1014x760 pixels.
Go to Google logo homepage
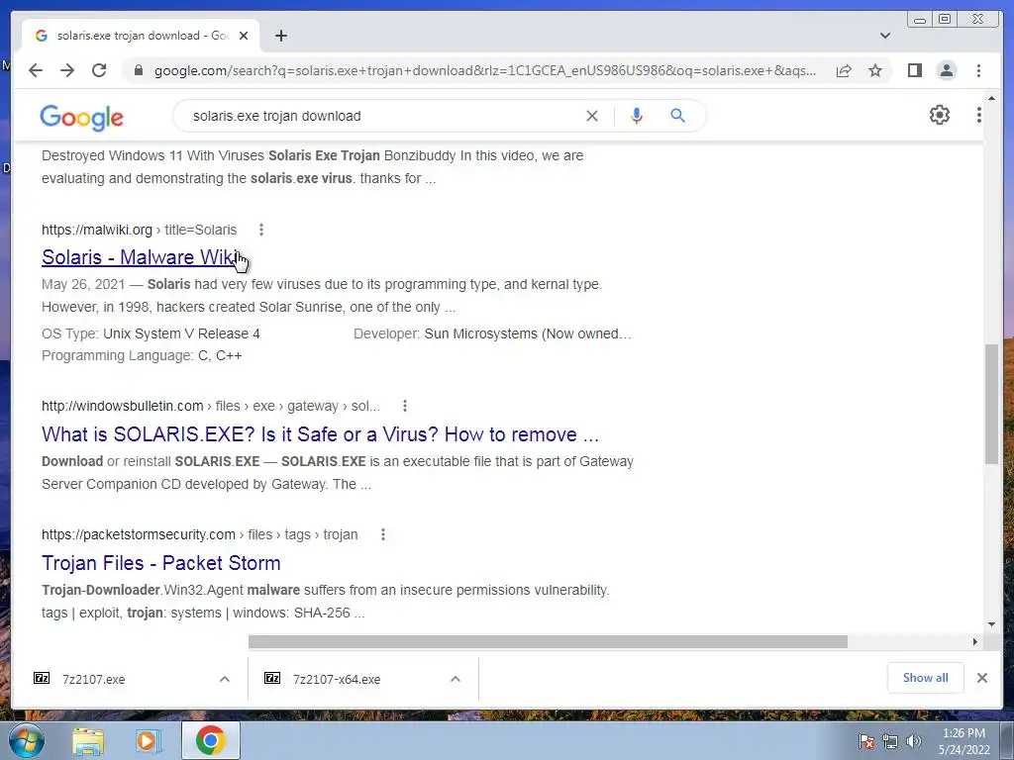click(81, 117)
